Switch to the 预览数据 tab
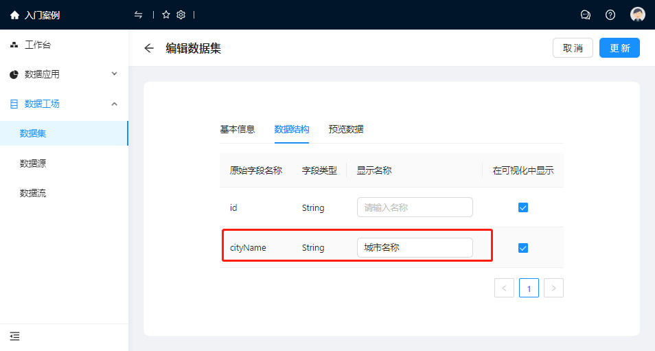This screenshot has height=351, width=655. click(346, 129)
